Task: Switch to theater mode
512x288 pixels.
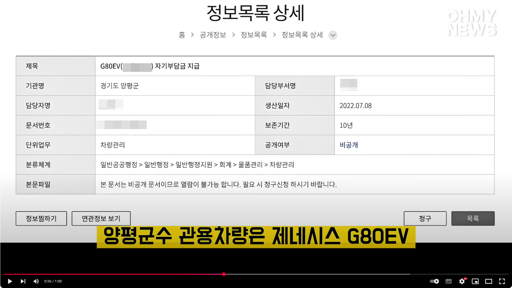Action: 488,281
